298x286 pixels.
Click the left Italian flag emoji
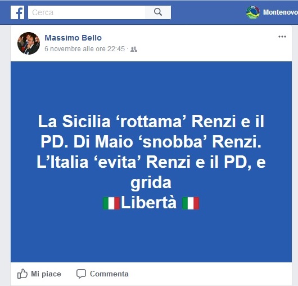coord(111,203)
